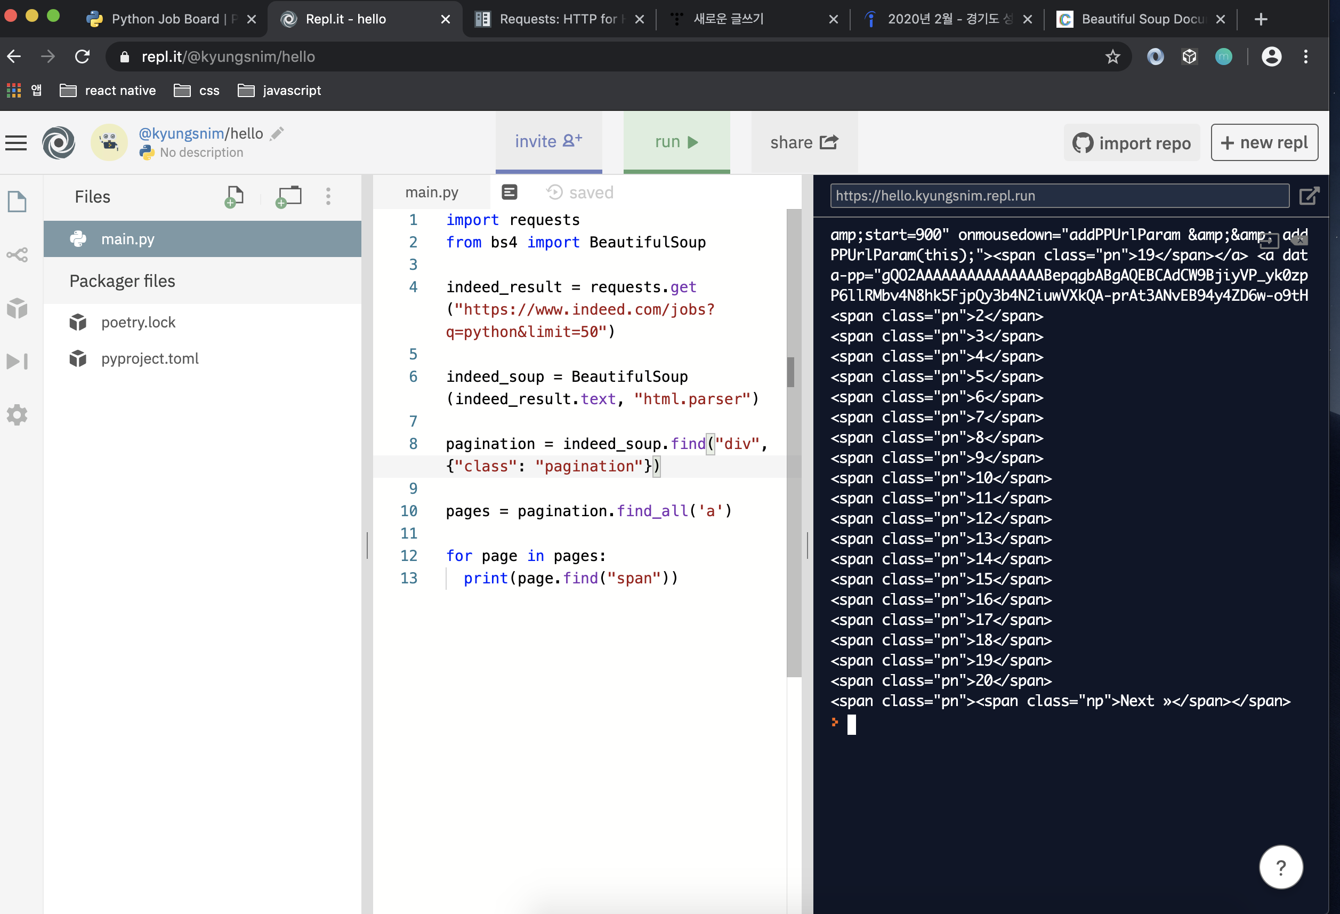
Task: Click the pencil icon to edit the repl name
Action: tap(277, 133)
